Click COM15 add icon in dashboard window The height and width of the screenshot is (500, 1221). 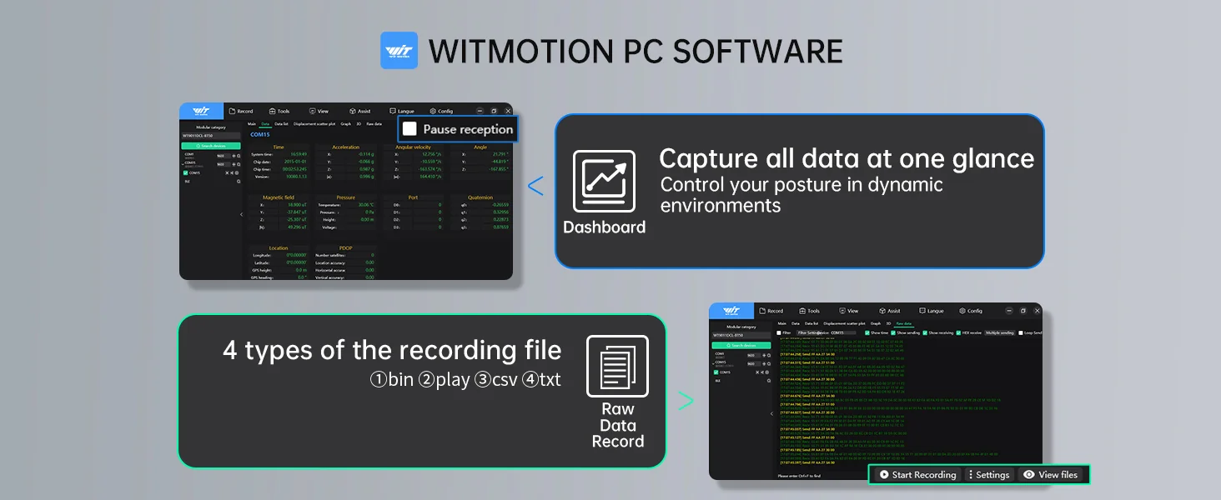(x=234, y=164)
